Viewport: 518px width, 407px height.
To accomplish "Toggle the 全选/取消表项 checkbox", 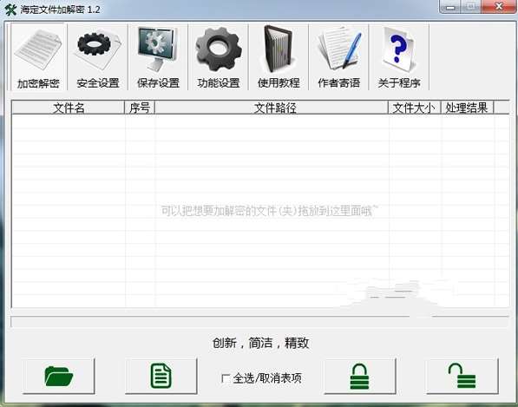I will click(226, 378).
